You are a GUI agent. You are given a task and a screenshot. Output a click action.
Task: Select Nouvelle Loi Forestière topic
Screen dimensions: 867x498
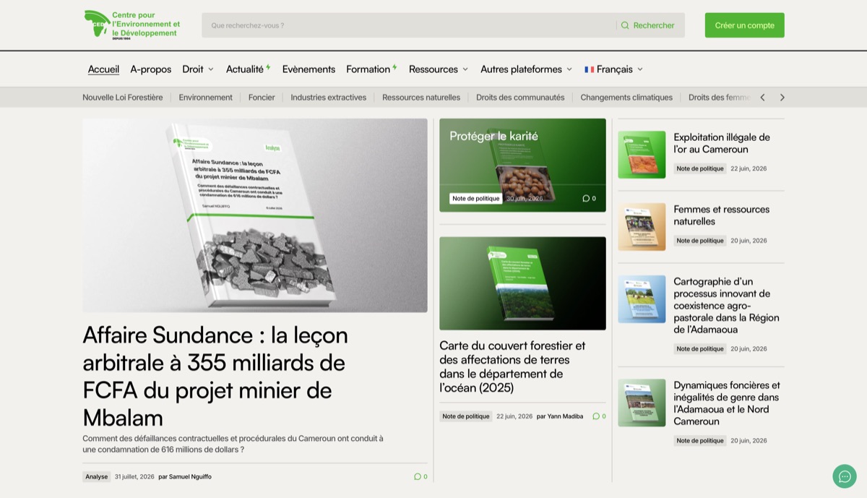tap(123, 98)
